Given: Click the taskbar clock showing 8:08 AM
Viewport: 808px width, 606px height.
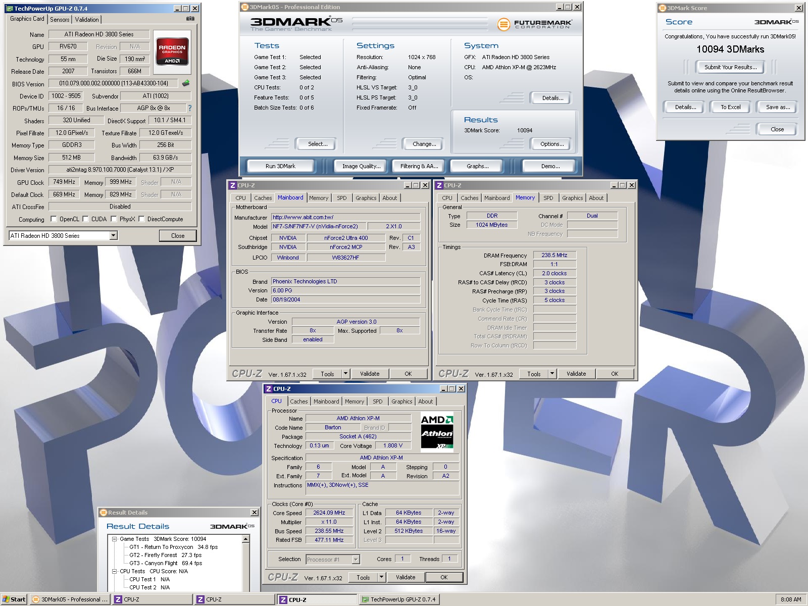Looking at the screenshot, I should pyautogui.click(x=790, y=599).
